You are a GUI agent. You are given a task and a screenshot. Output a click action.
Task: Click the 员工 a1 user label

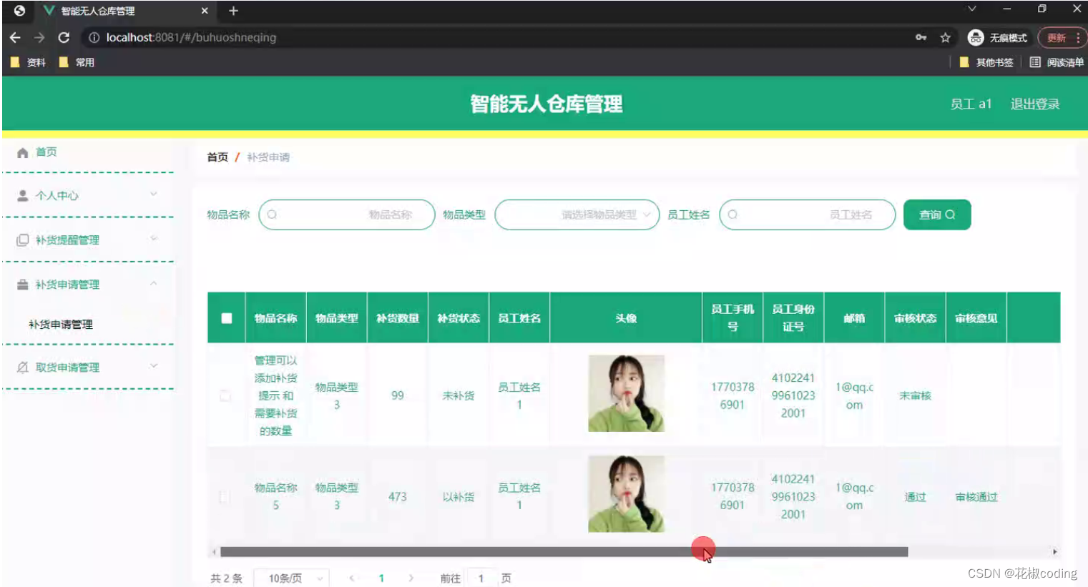point(971,104)
